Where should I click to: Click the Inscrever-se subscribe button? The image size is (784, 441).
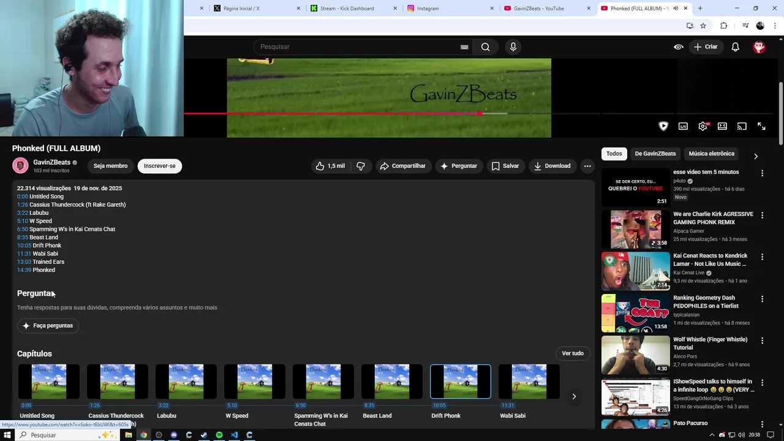(x=159, y=166)
